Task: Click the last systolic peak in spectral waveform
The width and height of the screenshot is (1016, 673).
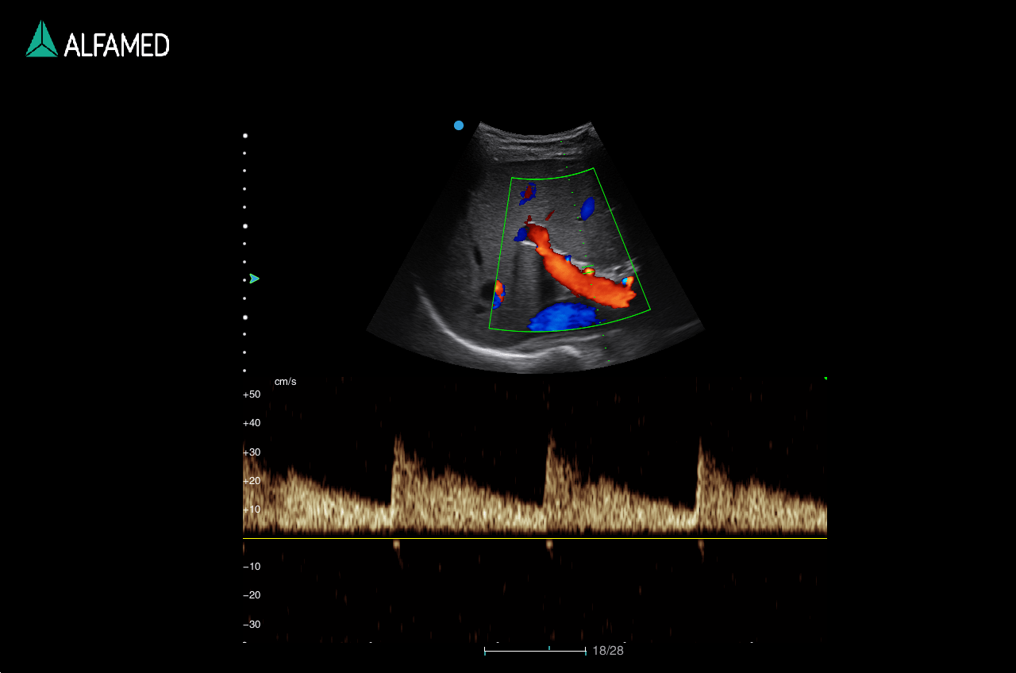Action: pos(700,441)
